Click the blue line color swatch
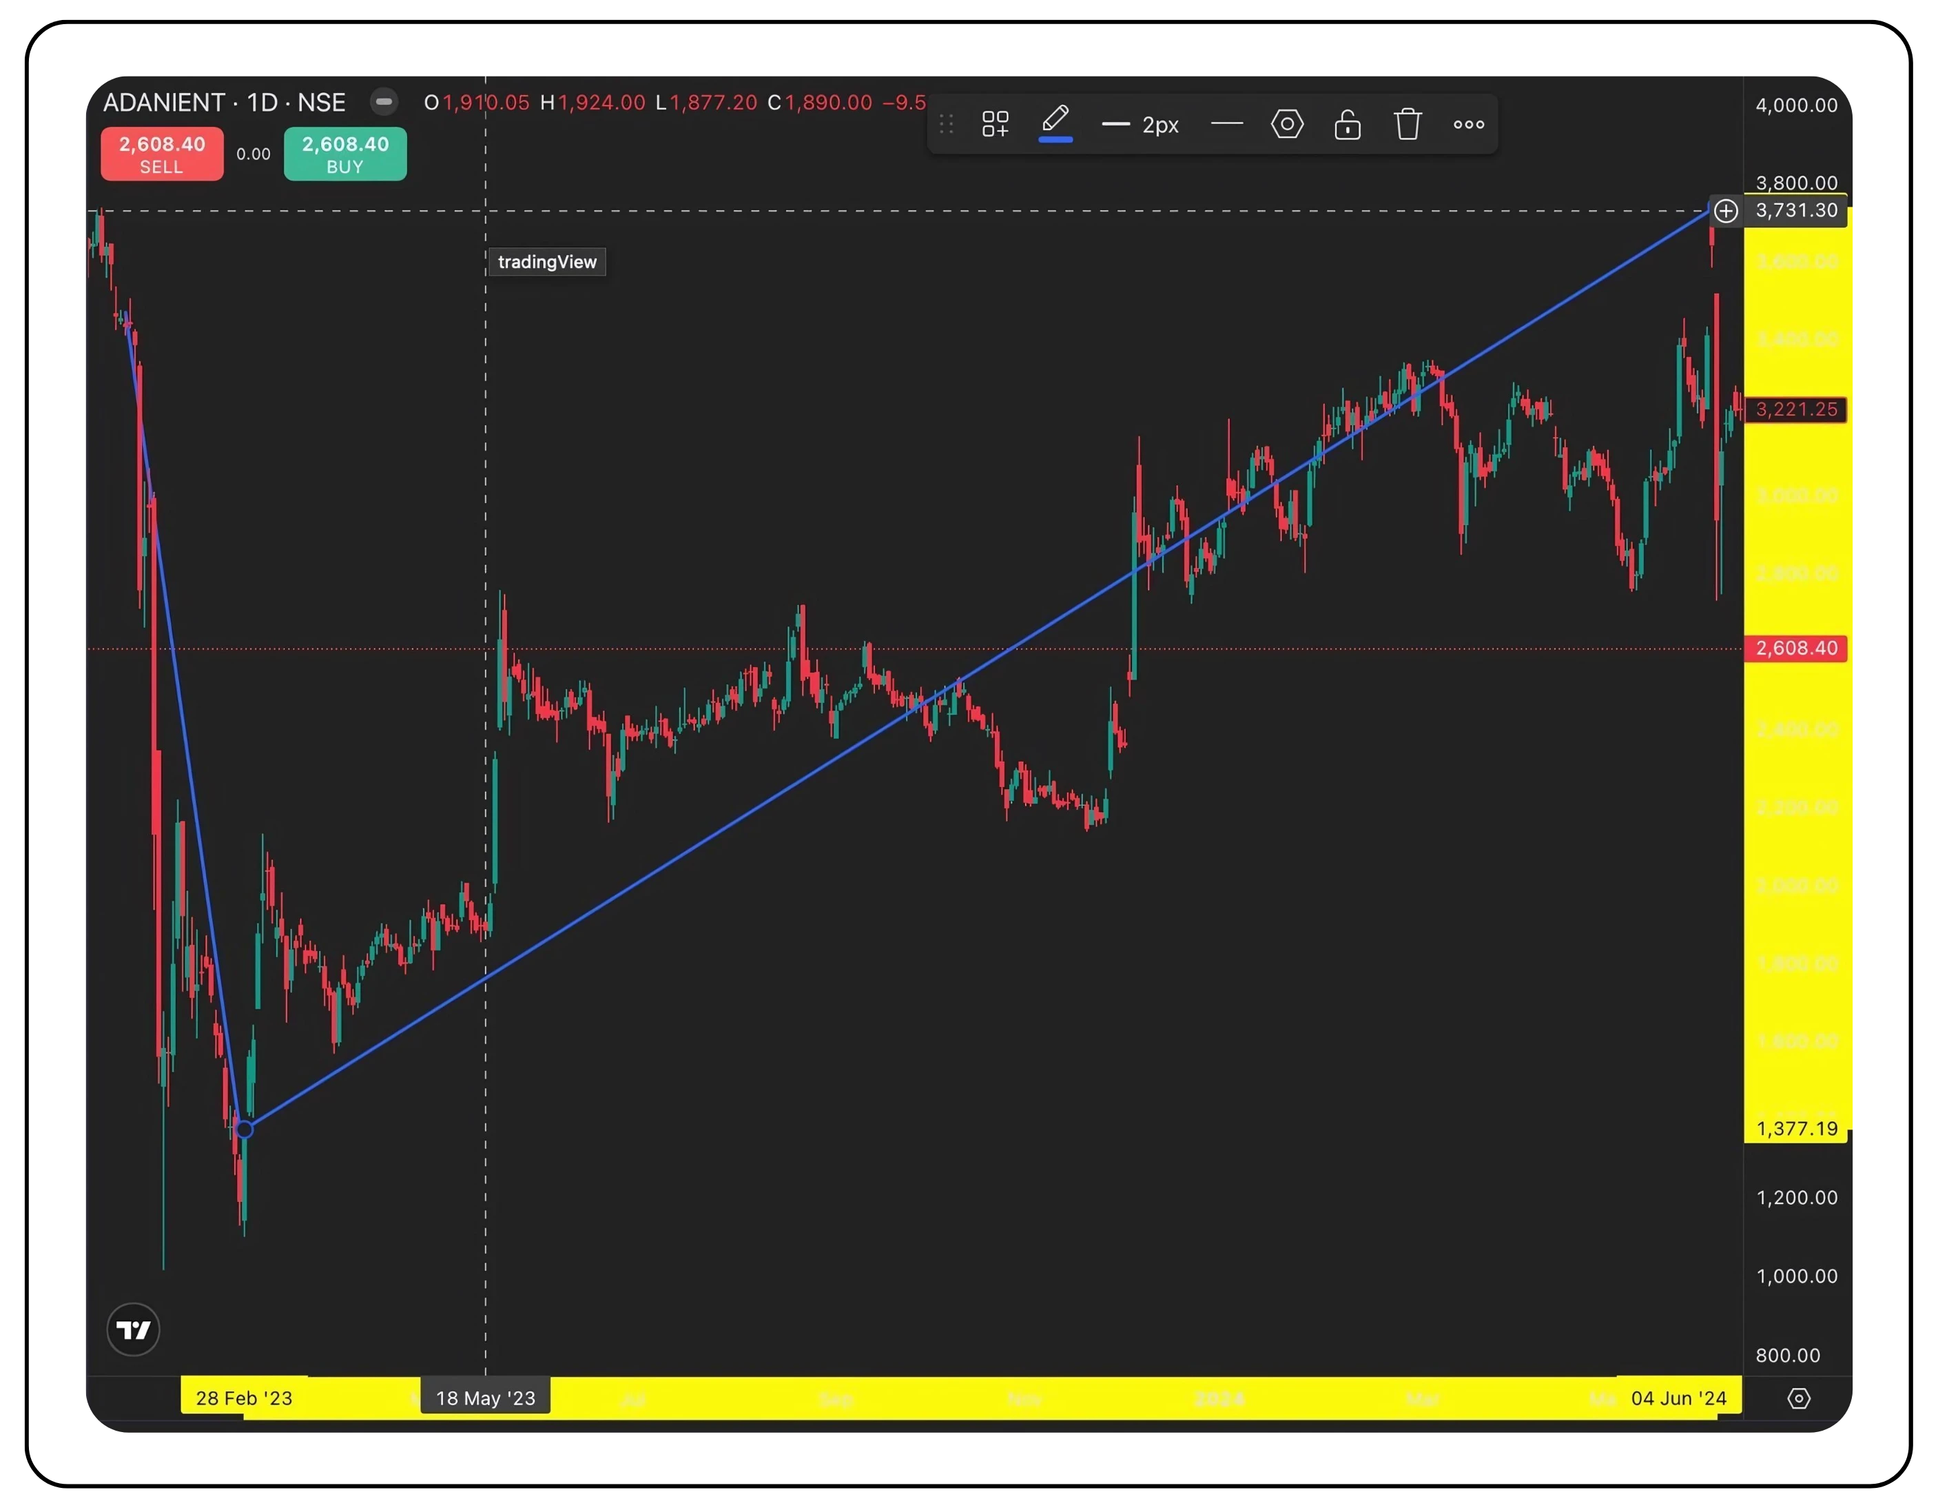 1055,139
